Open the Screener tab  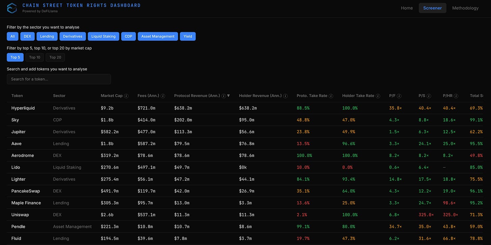click(x=432, y=8)
